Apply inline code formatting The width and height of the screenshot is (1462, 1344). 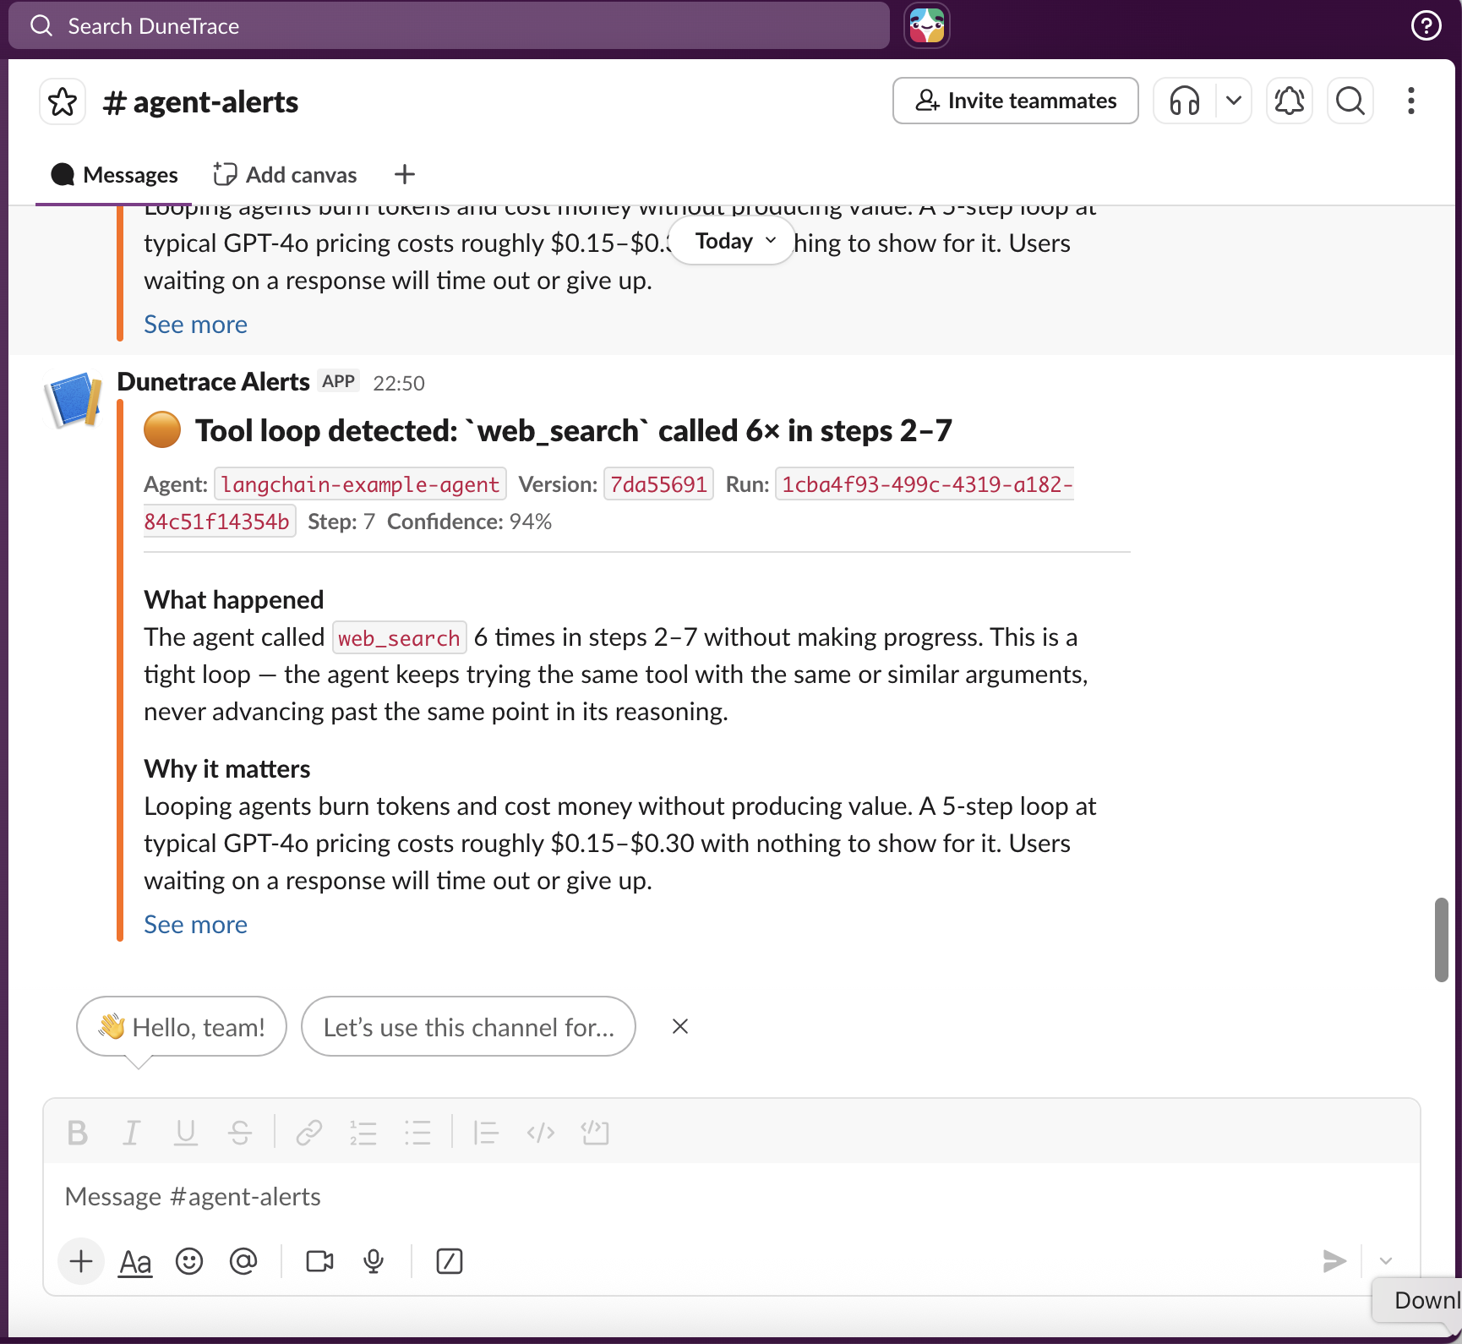541,1133
